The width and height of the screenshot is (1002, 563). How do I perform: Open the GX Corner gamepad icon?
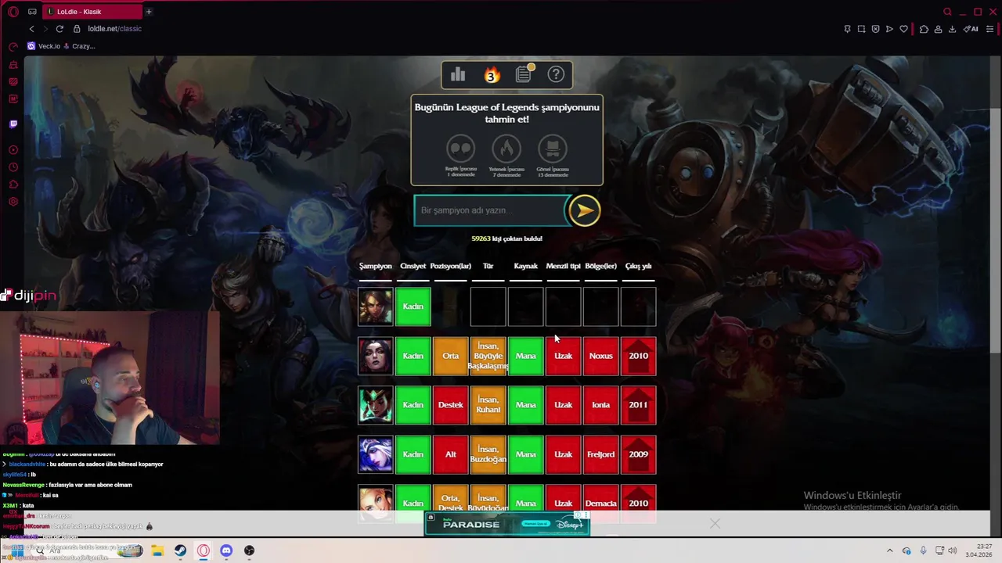32,12
